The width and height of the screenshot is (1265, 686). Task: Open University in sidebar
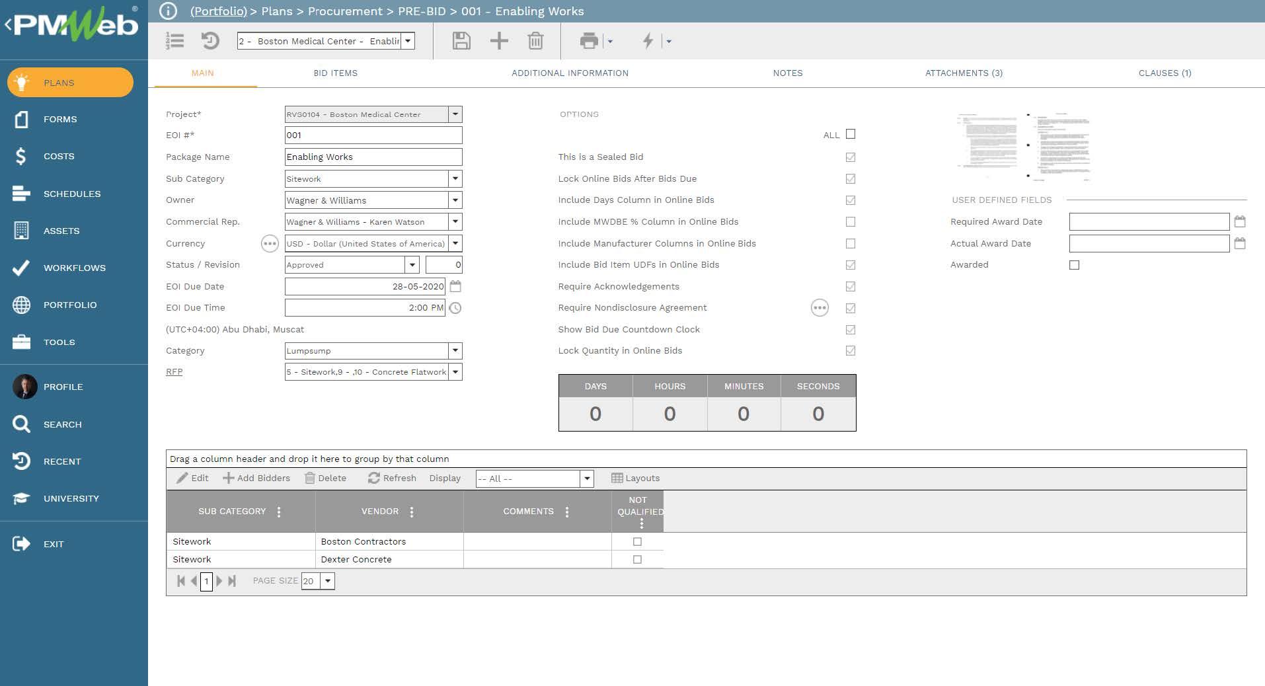[71, 498]
